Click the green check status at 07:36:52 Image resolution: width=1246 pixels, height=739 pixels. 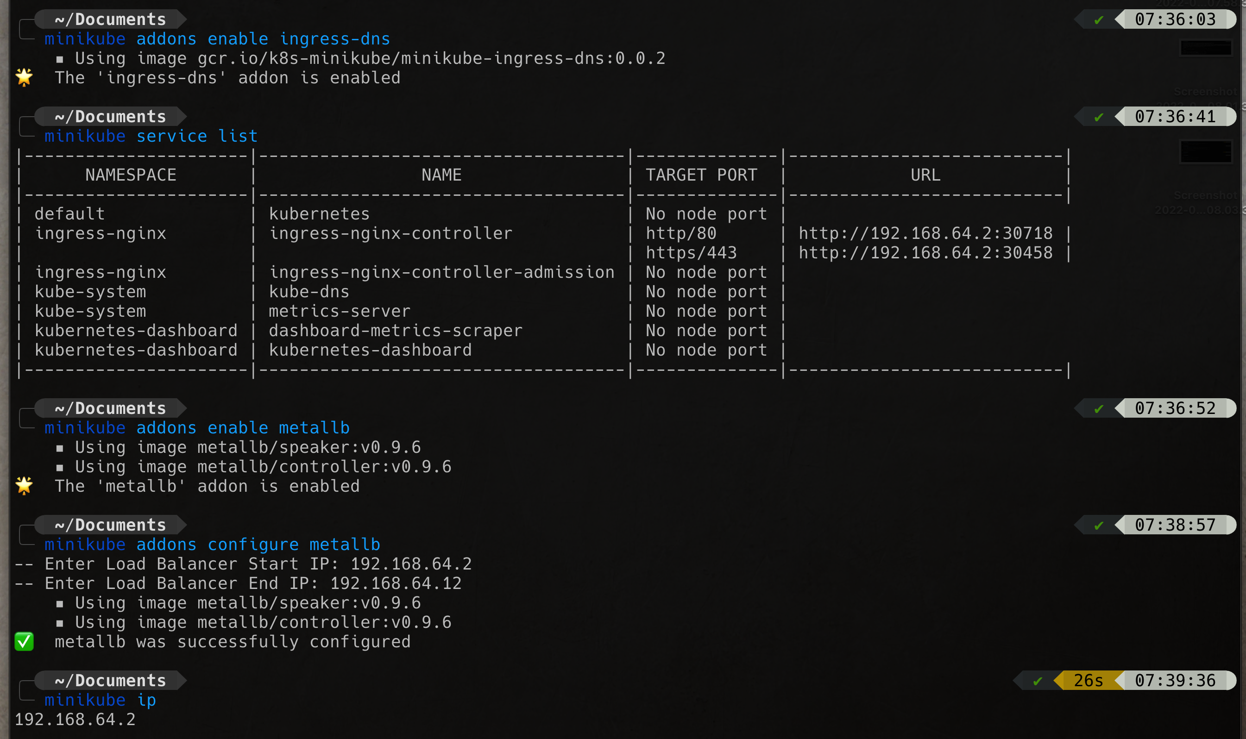tap(1099, 409)
